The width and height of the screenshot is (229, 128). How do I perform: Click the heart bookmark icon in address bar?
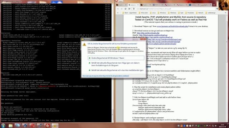pyautogui.click(x=217, y=9)
